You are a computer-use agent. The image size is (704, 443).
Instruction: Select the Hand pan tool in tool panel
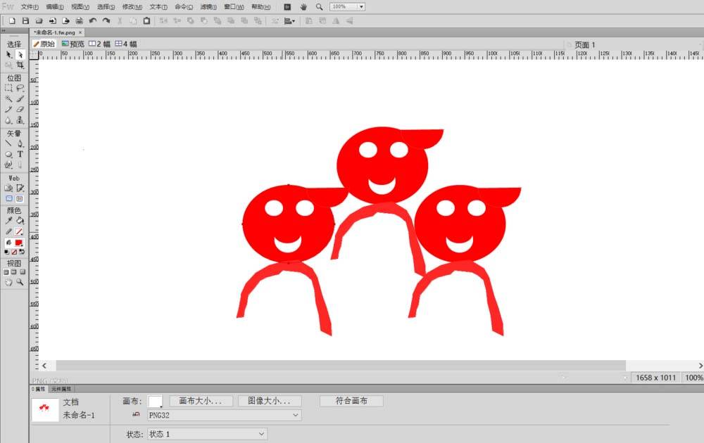[x=8, y=282]
